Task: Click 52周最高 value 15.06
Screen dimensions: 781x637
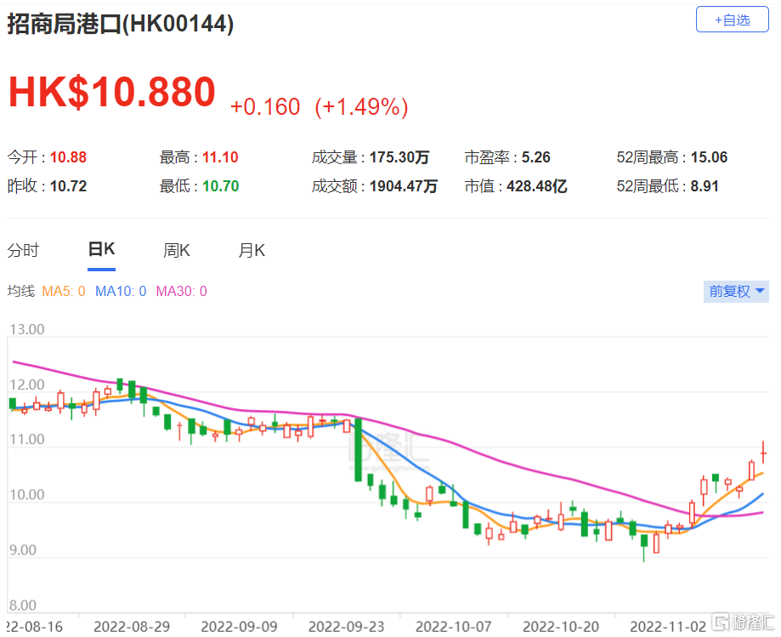Action: (709, 157)
